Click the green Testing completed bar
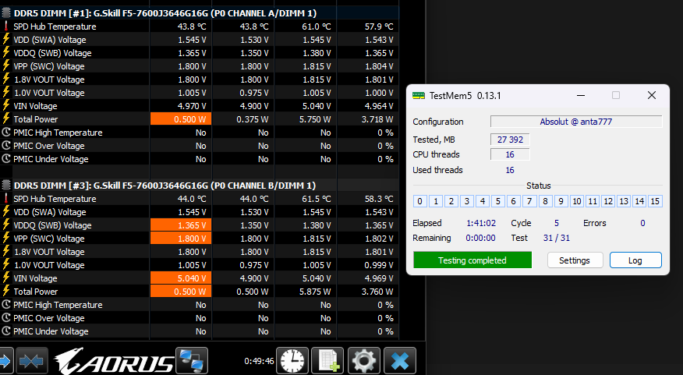Screen dimensions: 683x375 pos(472,260)
